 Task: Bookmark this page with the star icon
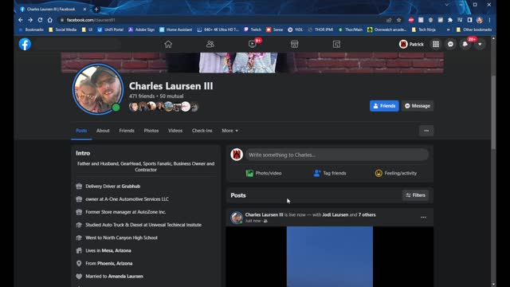click(x=398, y=20)
